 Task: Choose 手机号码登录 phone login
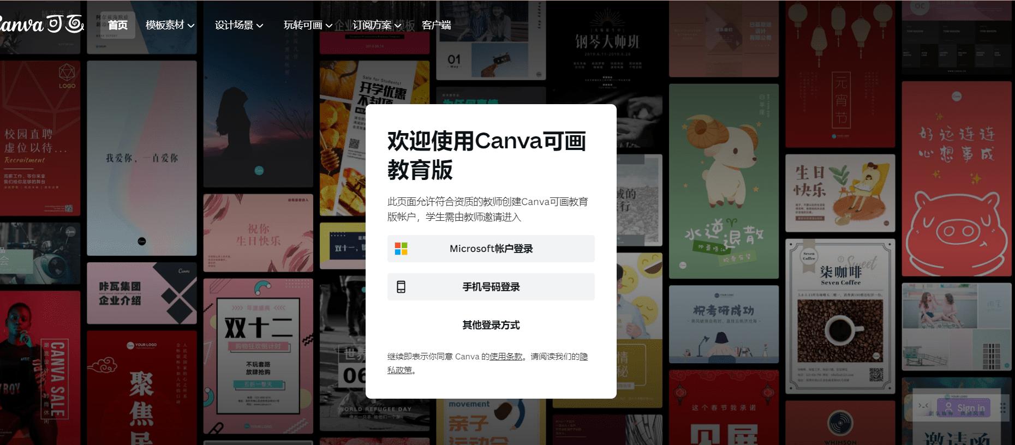491,287
